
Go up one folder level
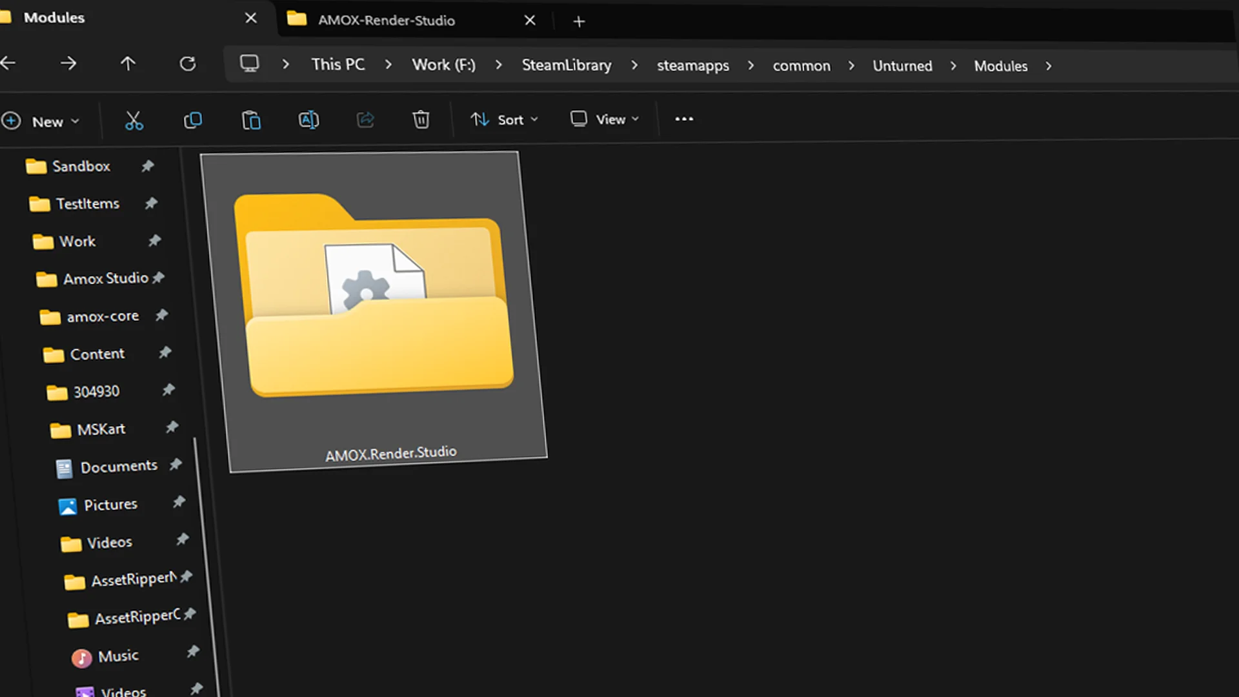click(128, 63)
